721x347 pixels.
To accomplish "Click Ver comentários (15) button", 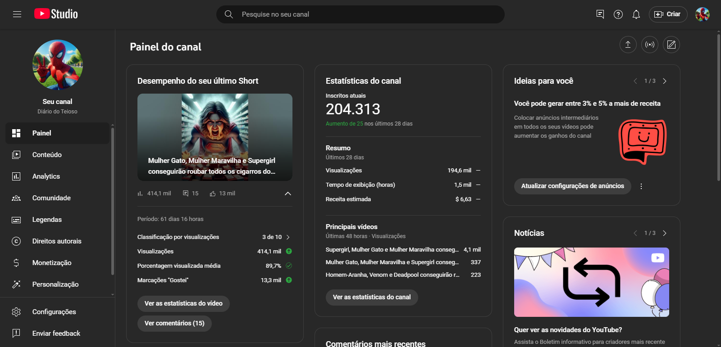I will (174, 324).
